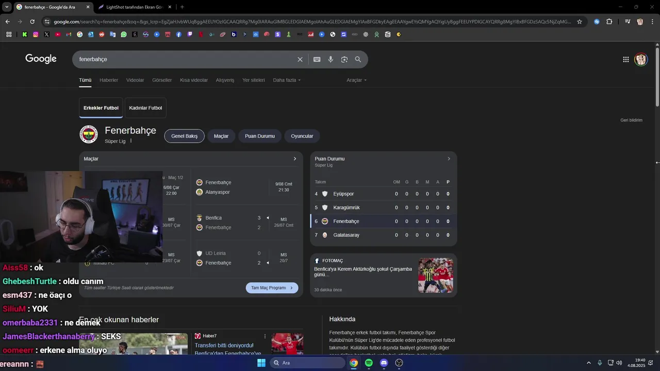Image resolution: width=660 pixels, height=371 pixels.
Task: Open options menu for the Haber7 article
Action: pyautogui.click(x=265, y=336)
